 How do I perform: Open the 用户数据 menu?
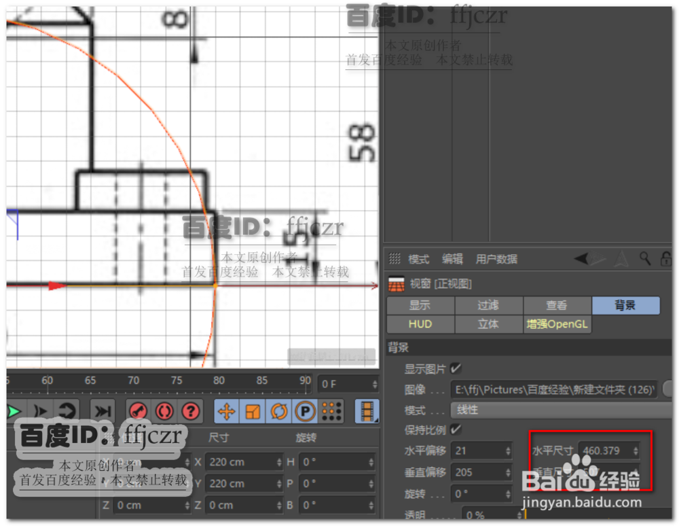[x=496, y=259]
